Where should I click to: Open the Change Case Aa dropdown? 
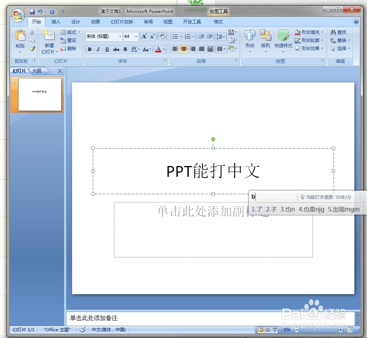coord(147,49)
